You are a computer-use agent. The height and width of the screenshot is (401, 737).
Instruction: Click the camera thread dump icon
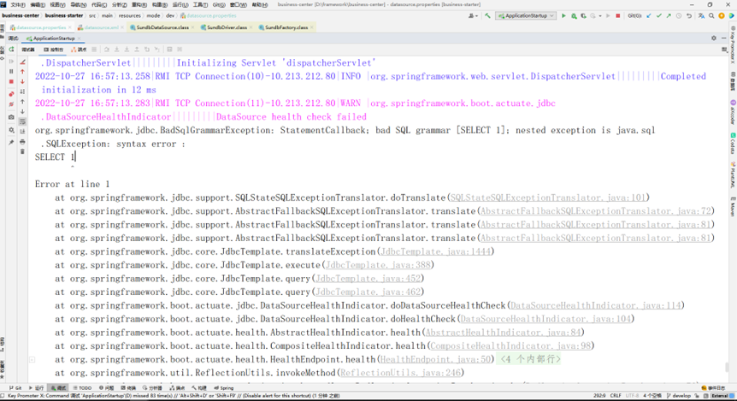coord(11,117)
